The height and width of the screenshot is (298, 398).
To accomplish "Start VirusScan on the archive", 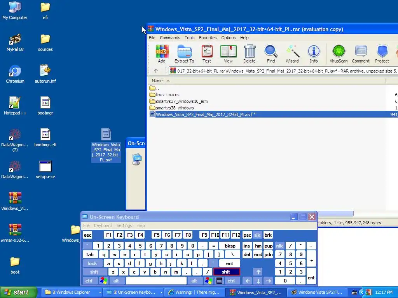I will [x=339, y=54].
